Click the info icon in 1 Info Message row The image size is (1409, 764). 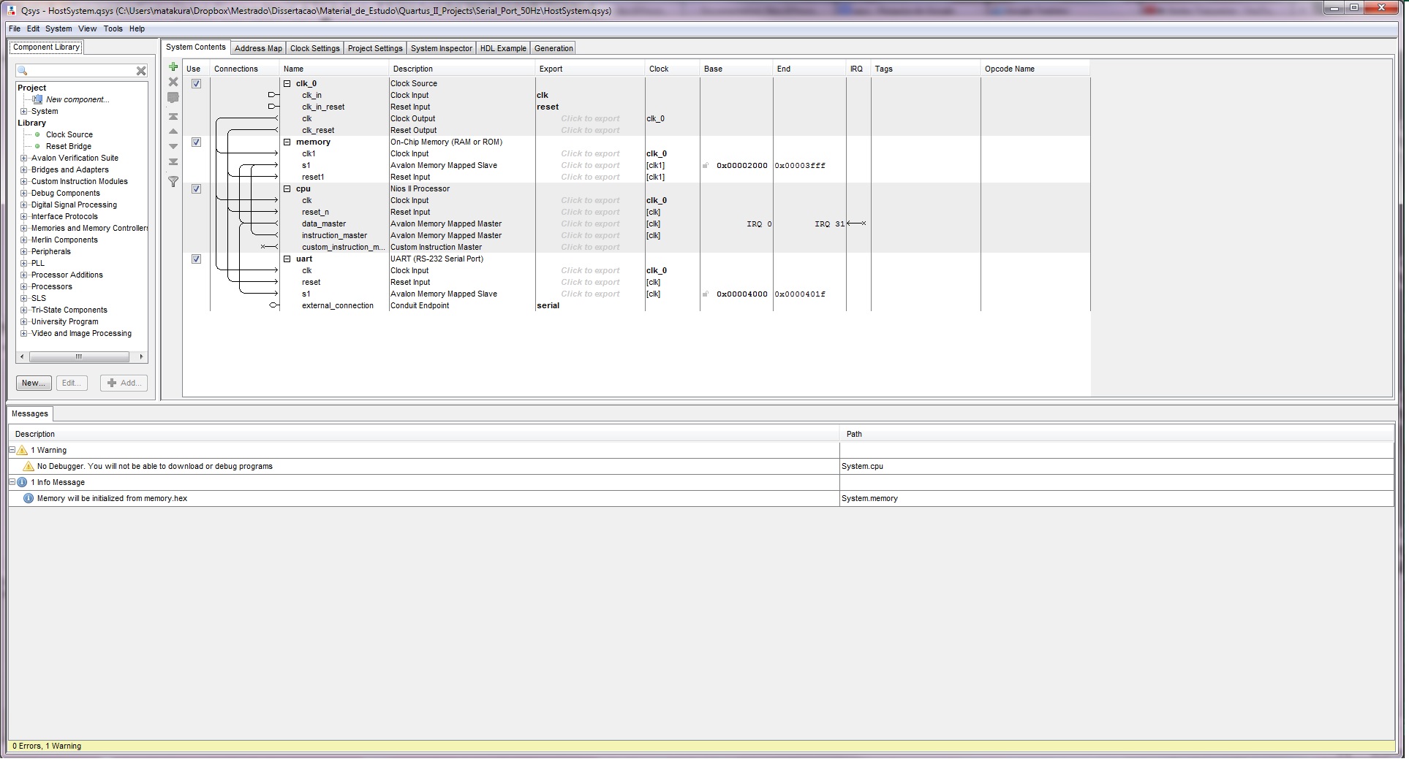click(22, 482)
